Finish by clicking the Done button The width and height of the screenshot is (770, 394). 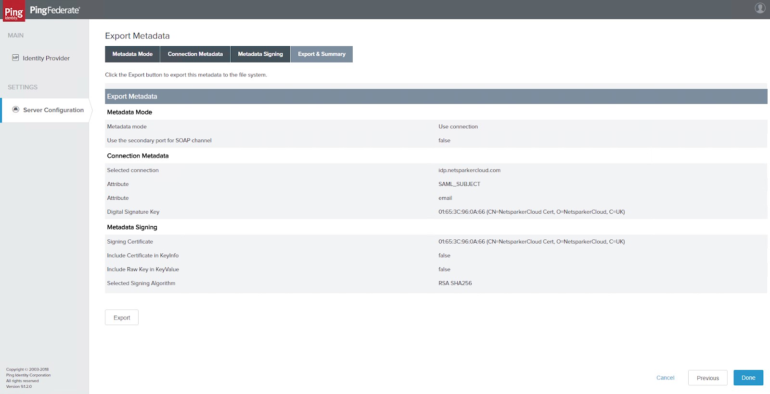point(748,378)
